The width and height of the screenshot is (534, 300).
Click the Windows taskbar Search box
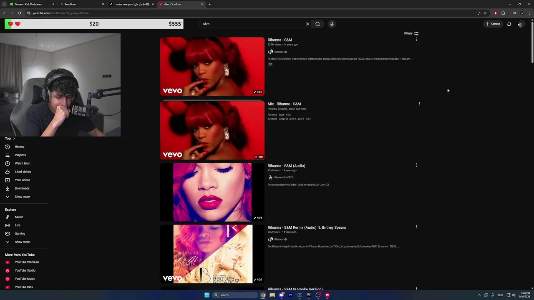pyautogui.click(x=235, y=295)
